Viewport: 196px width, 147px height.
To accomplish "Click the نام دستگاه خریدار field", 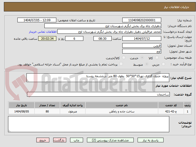I will pyautogui.click(x=103, y=26).
